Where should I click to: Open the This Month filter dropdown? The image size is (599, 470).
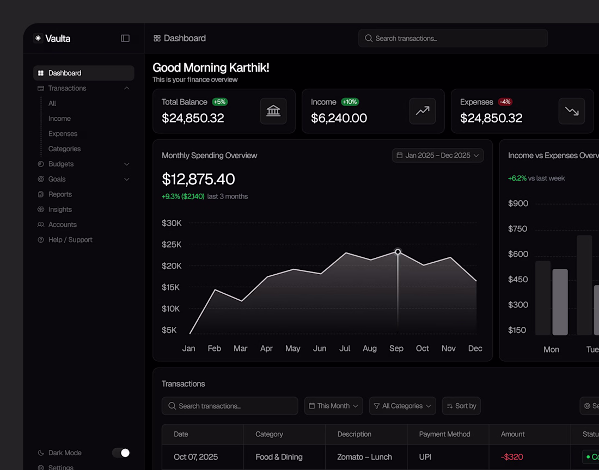click(333, 406)
